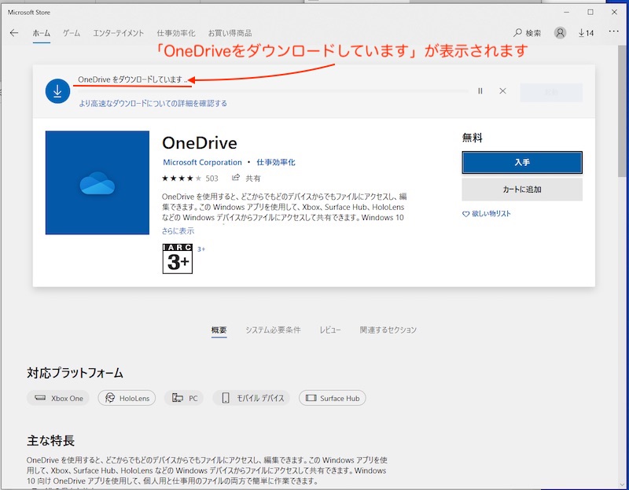This screenshot has height=490, width=629.
Task: Open 仕事効率化 category link beside publisher
Action: click(x=276, y=163)
